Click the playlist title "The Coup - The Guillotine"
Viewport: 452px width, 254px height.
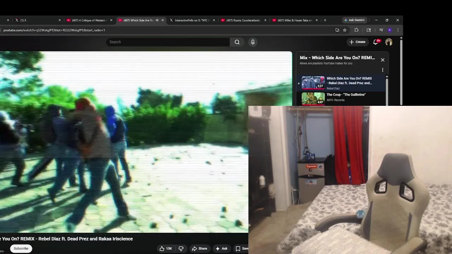point(346,95)
